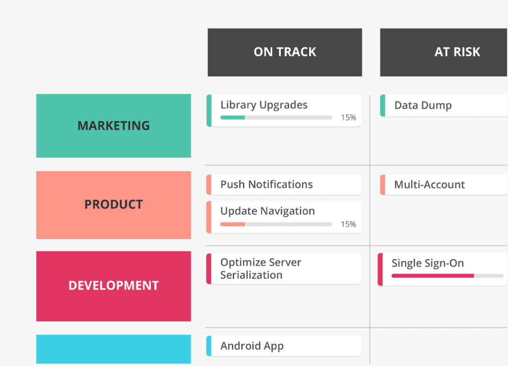Click the Single Sign-On progress bar
510x366 pixels.
447,276
